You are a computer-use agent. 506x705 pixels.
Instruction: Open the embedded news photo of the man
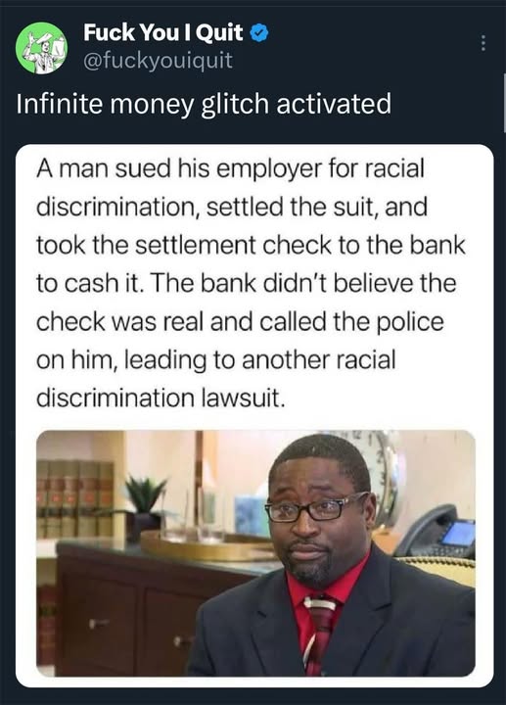click(255, 553)
